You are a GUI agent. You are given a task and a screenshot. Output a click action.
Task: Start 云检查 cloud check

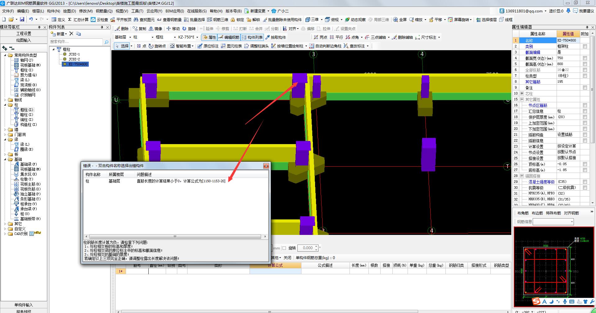pos(99,20)
